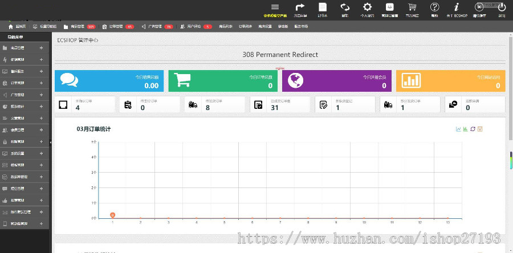Open out-of-stock registrations card with note icon
This screenshot has width=513, height=253.
tap(345, 105)
